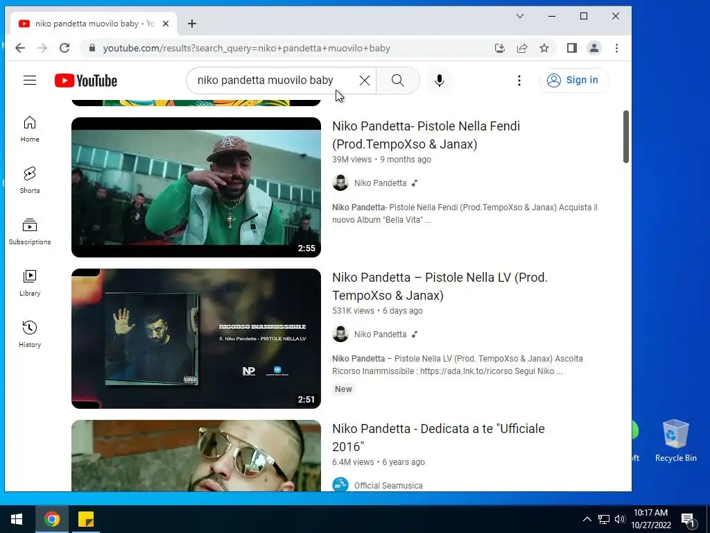Go back in Chrome

(x=20, y=48)
